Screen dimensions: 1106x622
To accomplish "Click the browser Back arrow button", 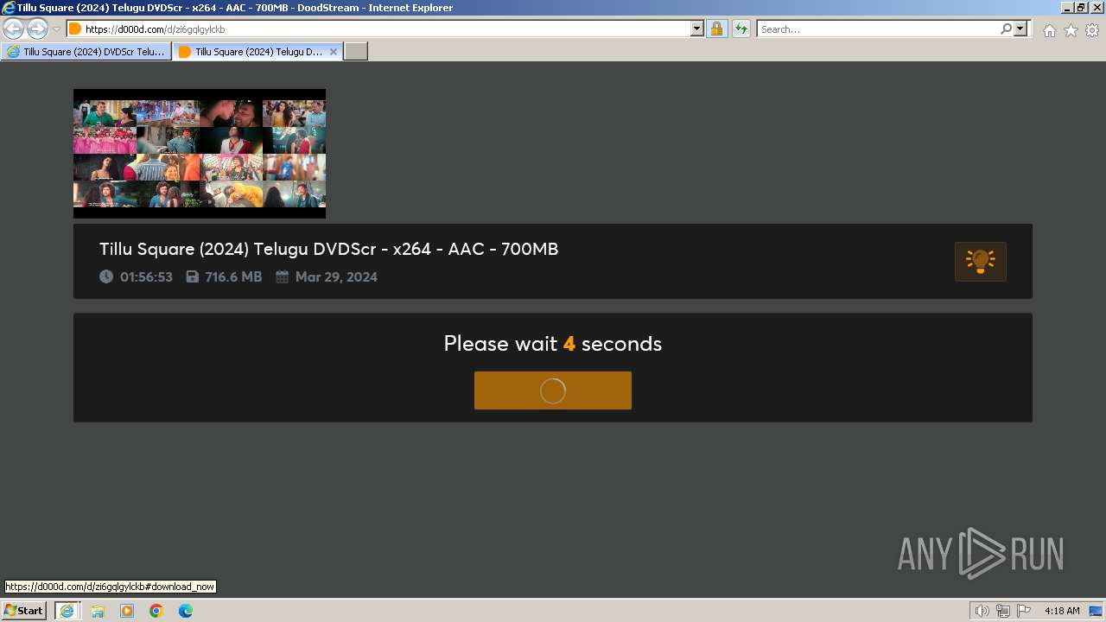I will click(x=13, y=29).
